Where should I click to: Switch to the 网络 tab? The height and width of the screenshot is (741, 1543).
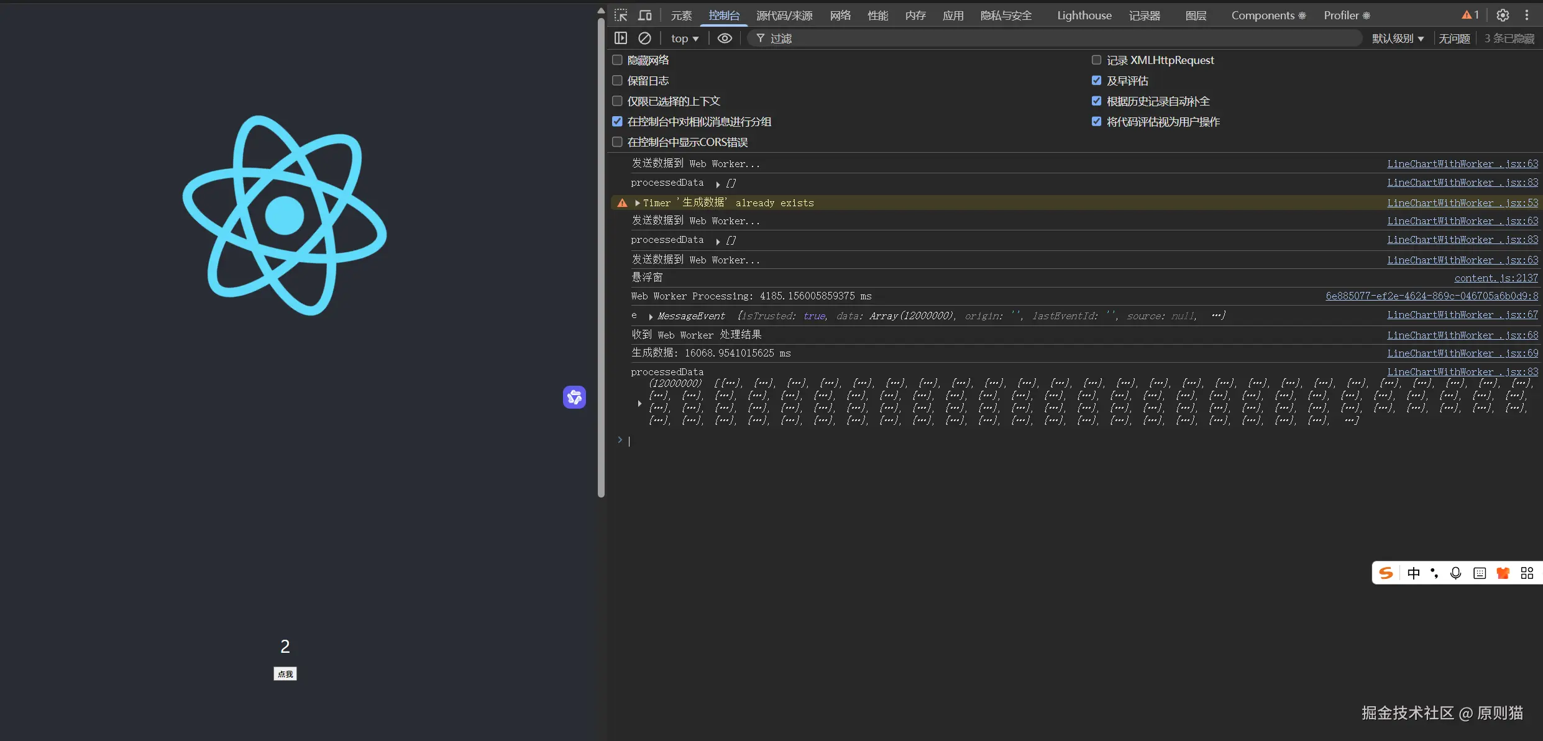tap(840, 16)
